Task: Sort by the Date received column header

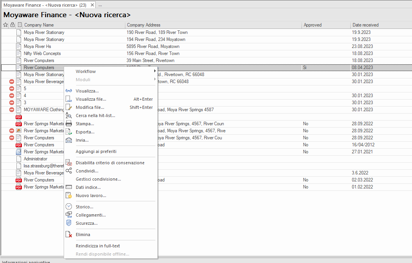Action: click(x=365, y=25)
